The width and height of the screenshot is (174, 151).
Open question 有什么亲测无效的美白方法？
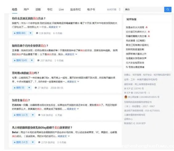coord(29,19)
